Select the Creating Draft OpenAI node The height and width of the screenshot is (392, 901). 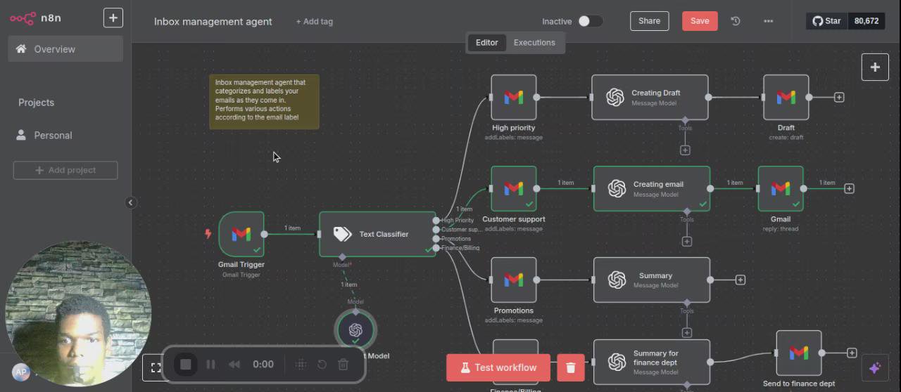point(650,97)
